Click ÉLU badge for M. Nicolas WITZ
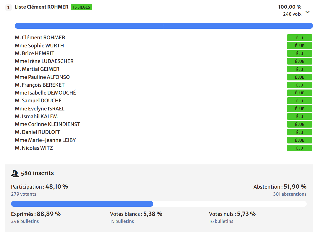The width and height of the screenshot is (319, 235). click(299, 148)
